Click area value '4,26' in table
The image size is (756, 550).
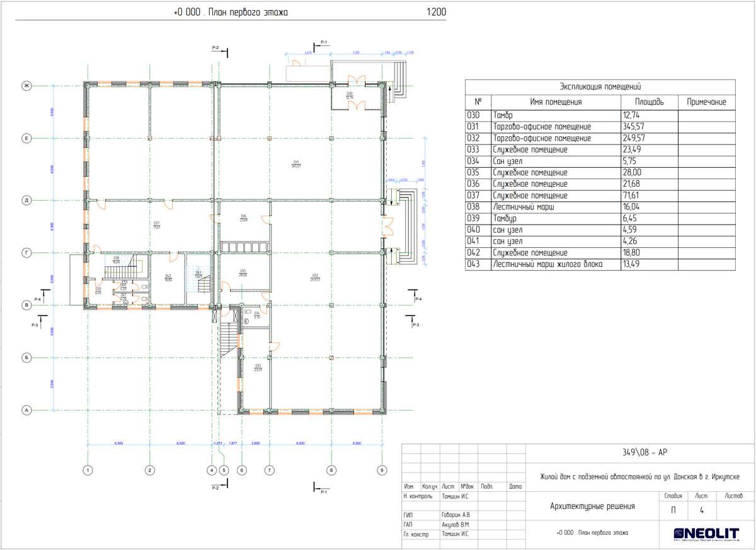[x=629, y=241]
